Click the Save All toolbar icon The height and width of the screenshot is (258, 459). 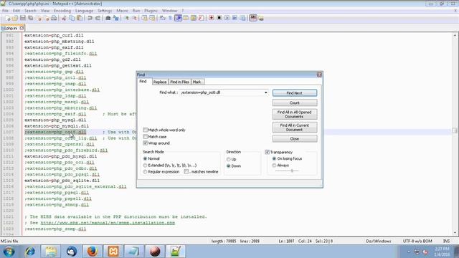pos(30,18)
